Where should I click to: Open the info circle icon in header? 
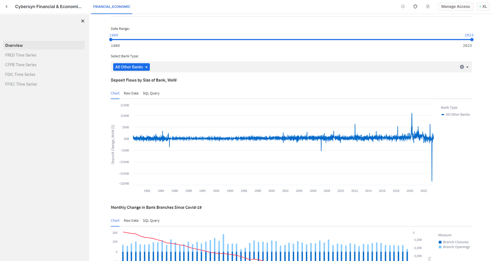[403, 6]
